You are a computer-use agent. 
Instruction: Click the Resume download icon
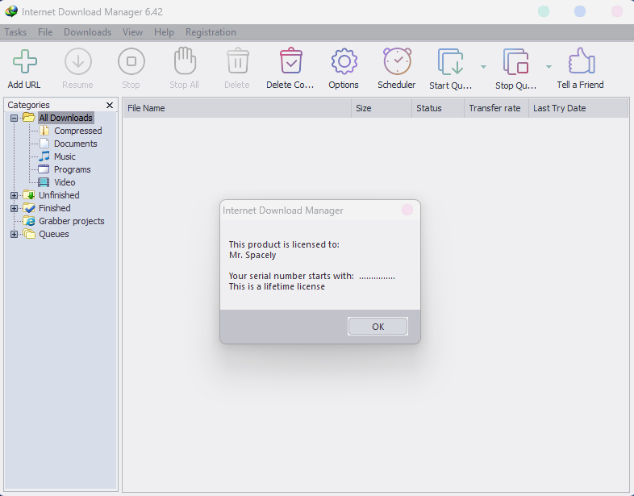point(78,61)
